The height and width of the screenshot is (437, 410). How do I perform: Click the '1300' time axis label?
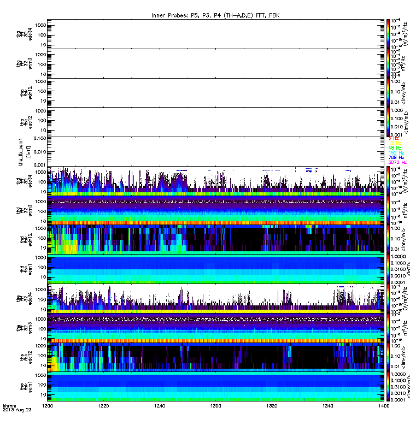click(215, 406)
